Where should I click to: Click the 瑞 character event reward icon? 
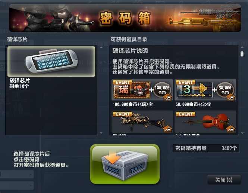click(x=132, y=89)
